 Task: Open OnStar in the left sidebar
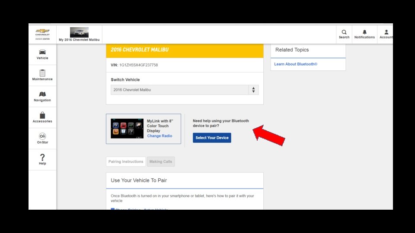click(42, 139)
